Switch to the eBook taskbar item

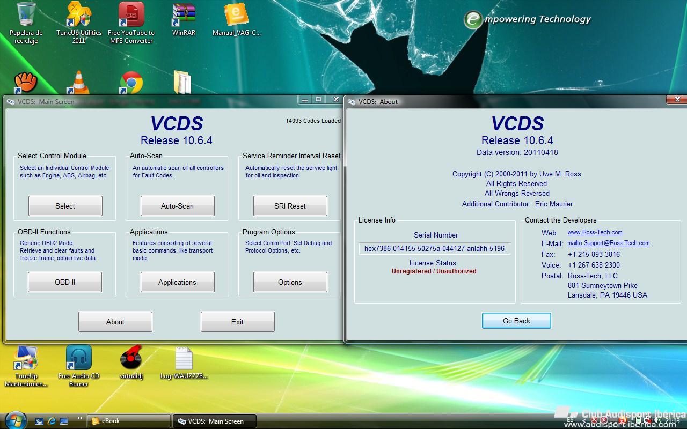point(129,421)
